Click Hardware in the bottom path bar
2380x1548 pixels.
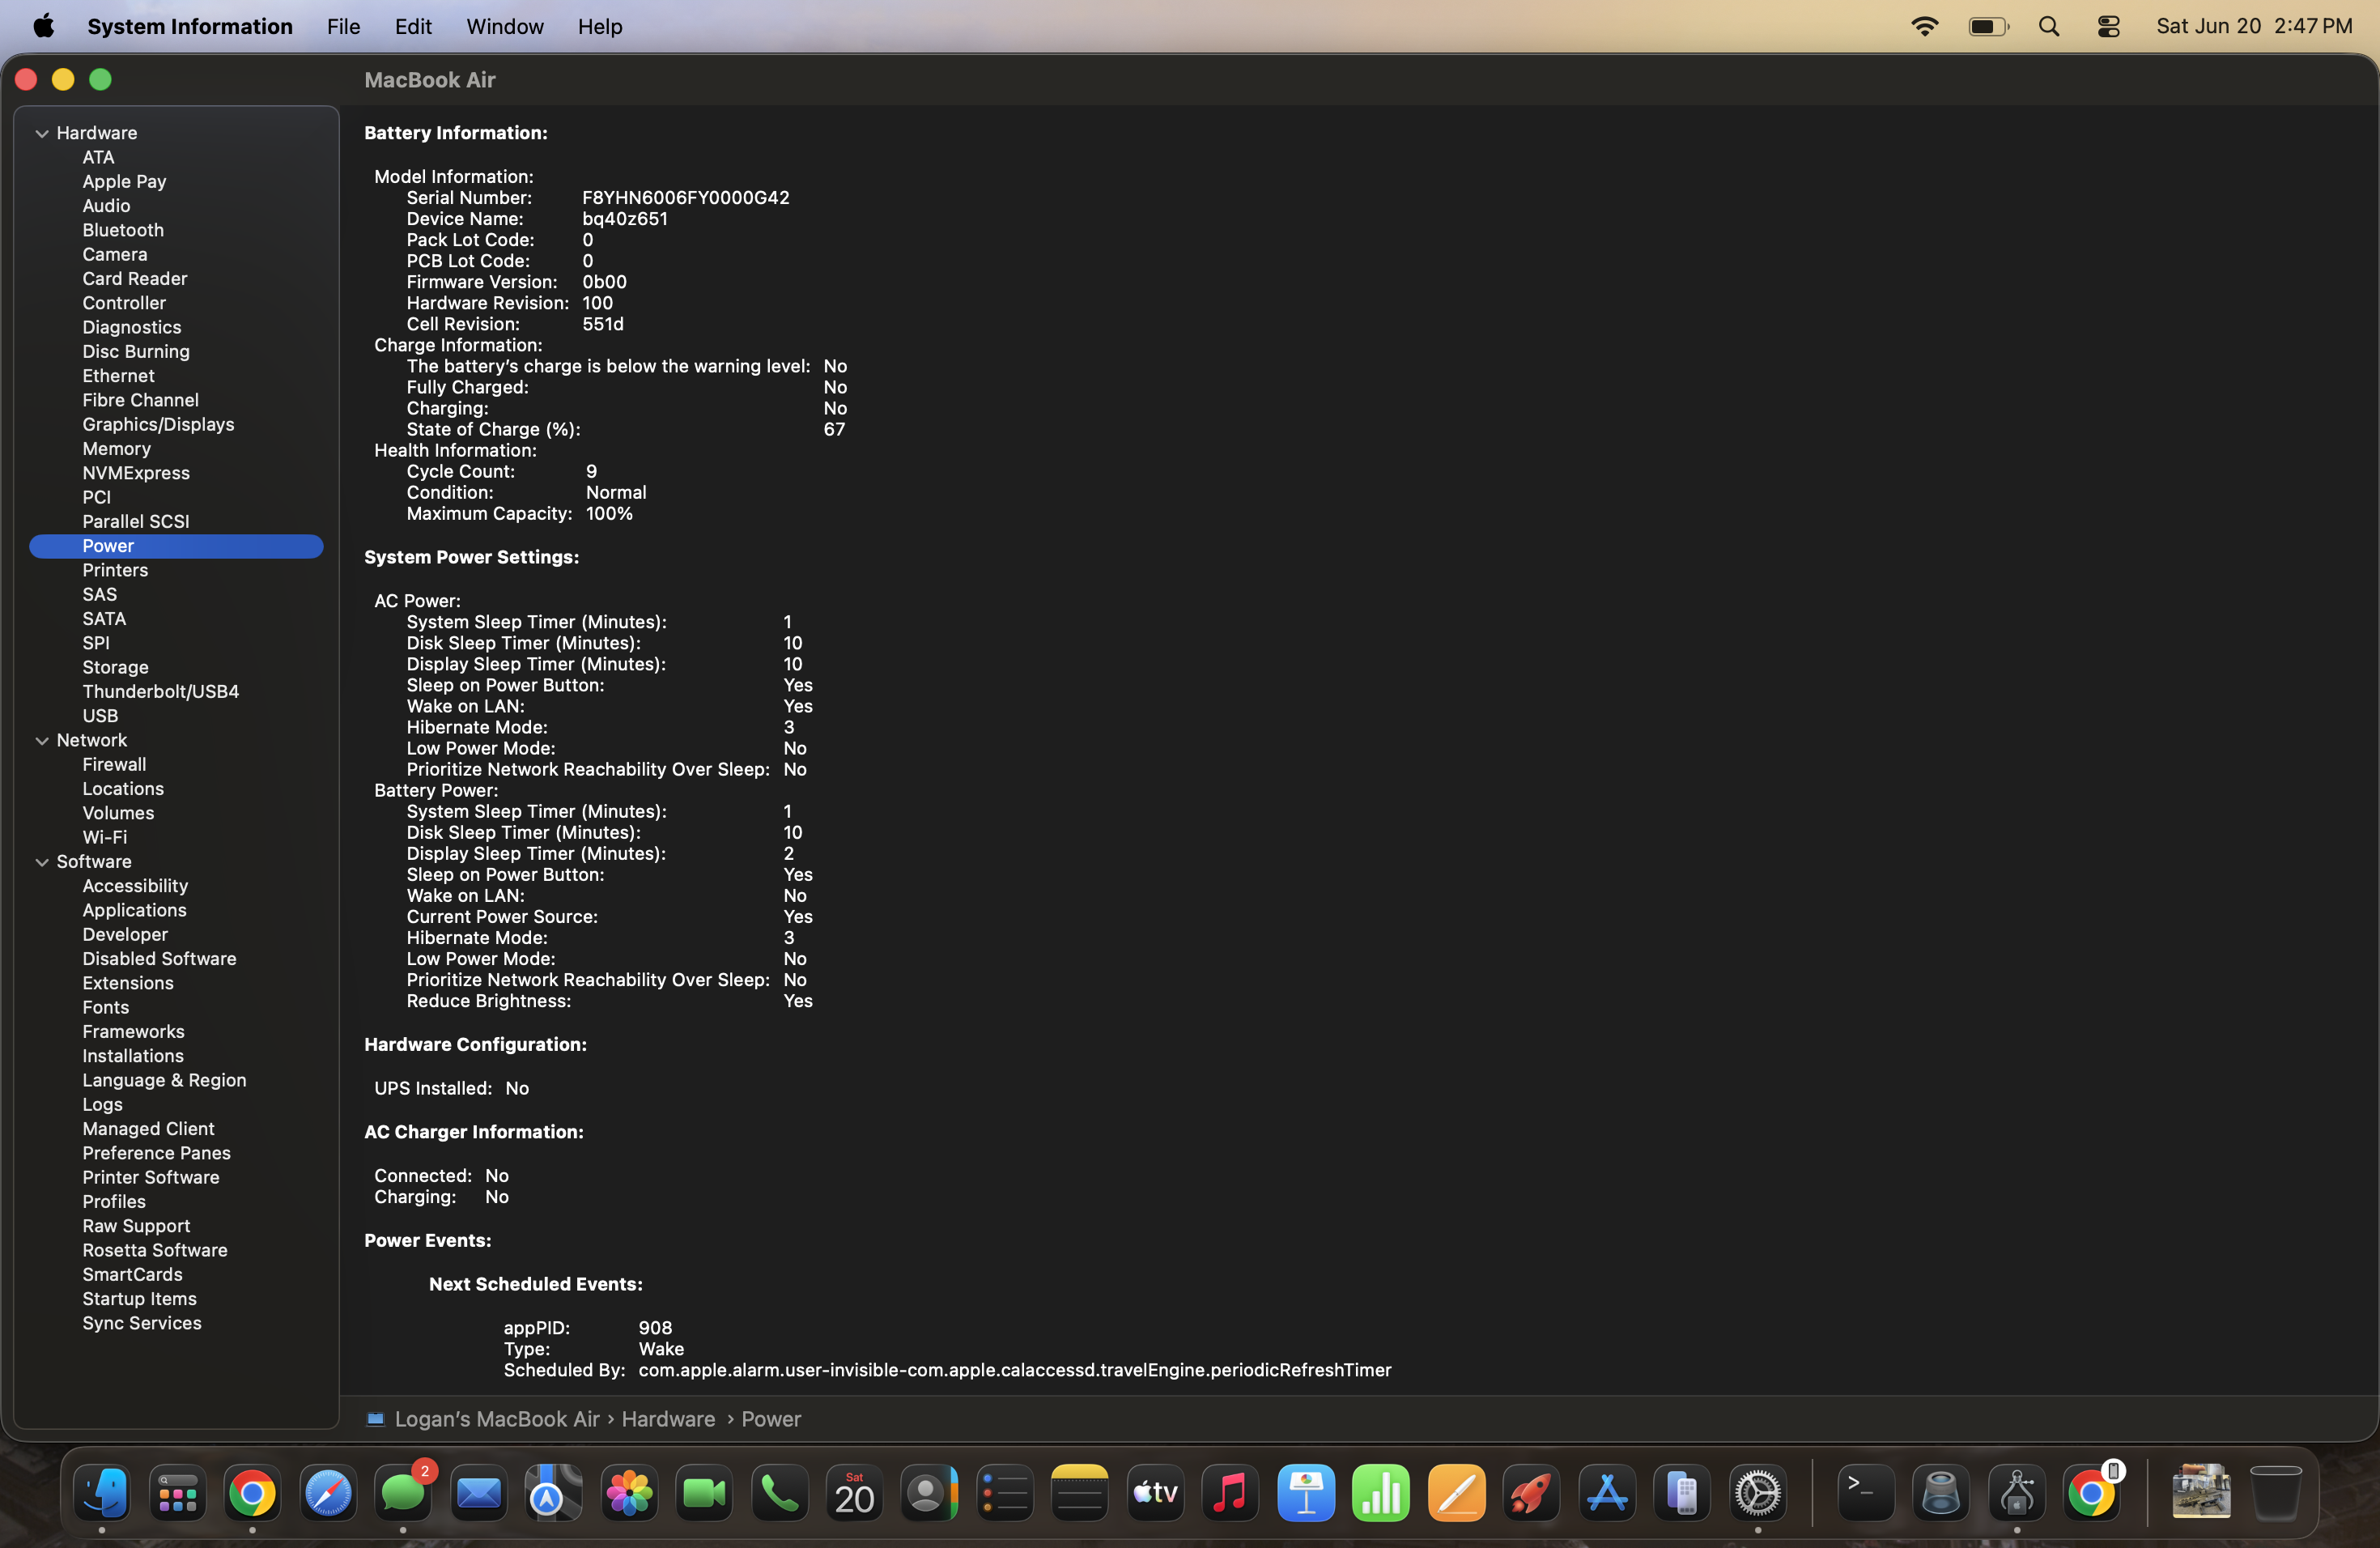tap(668, 1419)
